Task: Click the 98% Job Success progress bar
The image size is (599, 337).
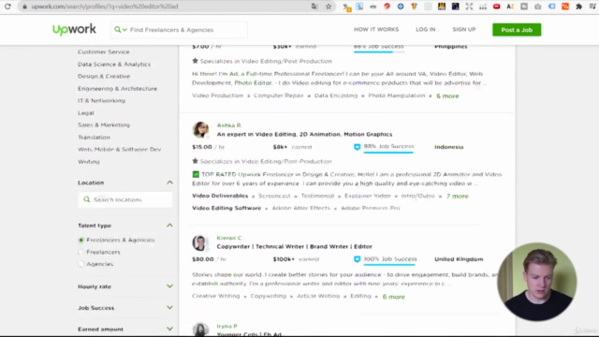Action: [x=388, y=153]
